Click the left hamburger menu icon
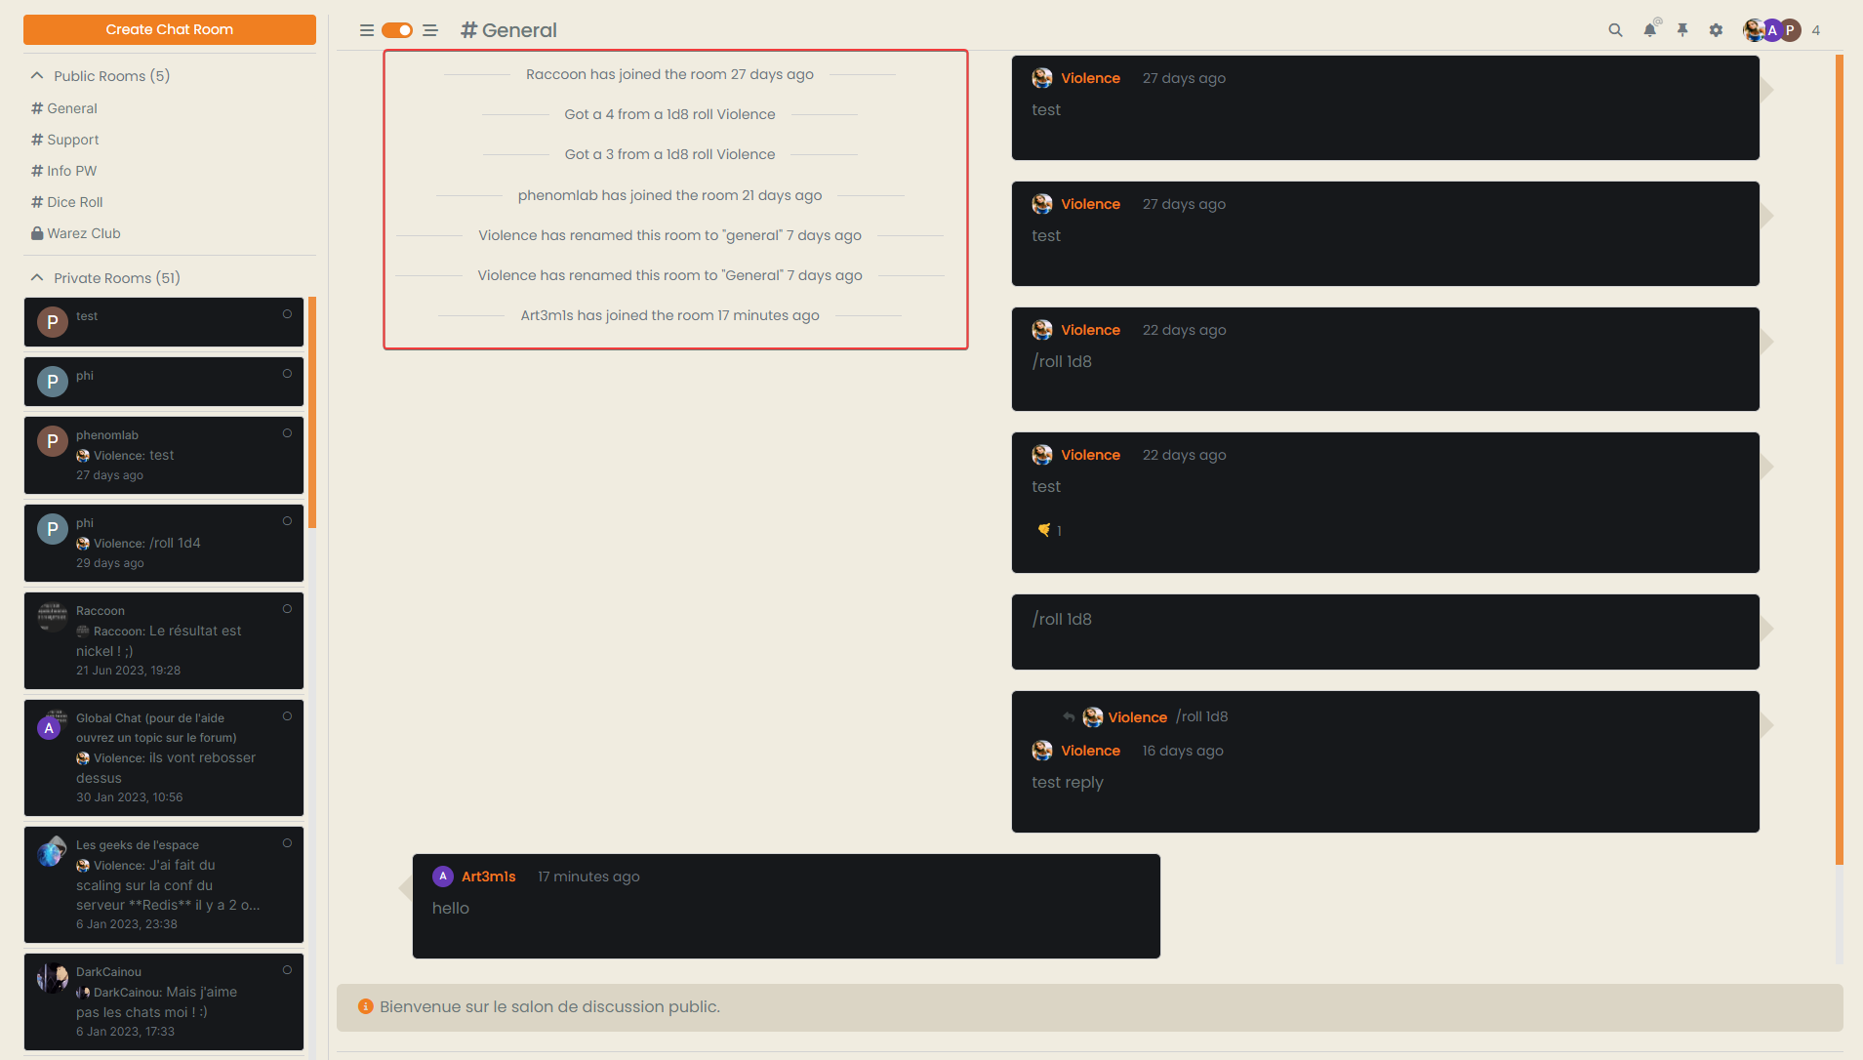 [x=367, y=30]
